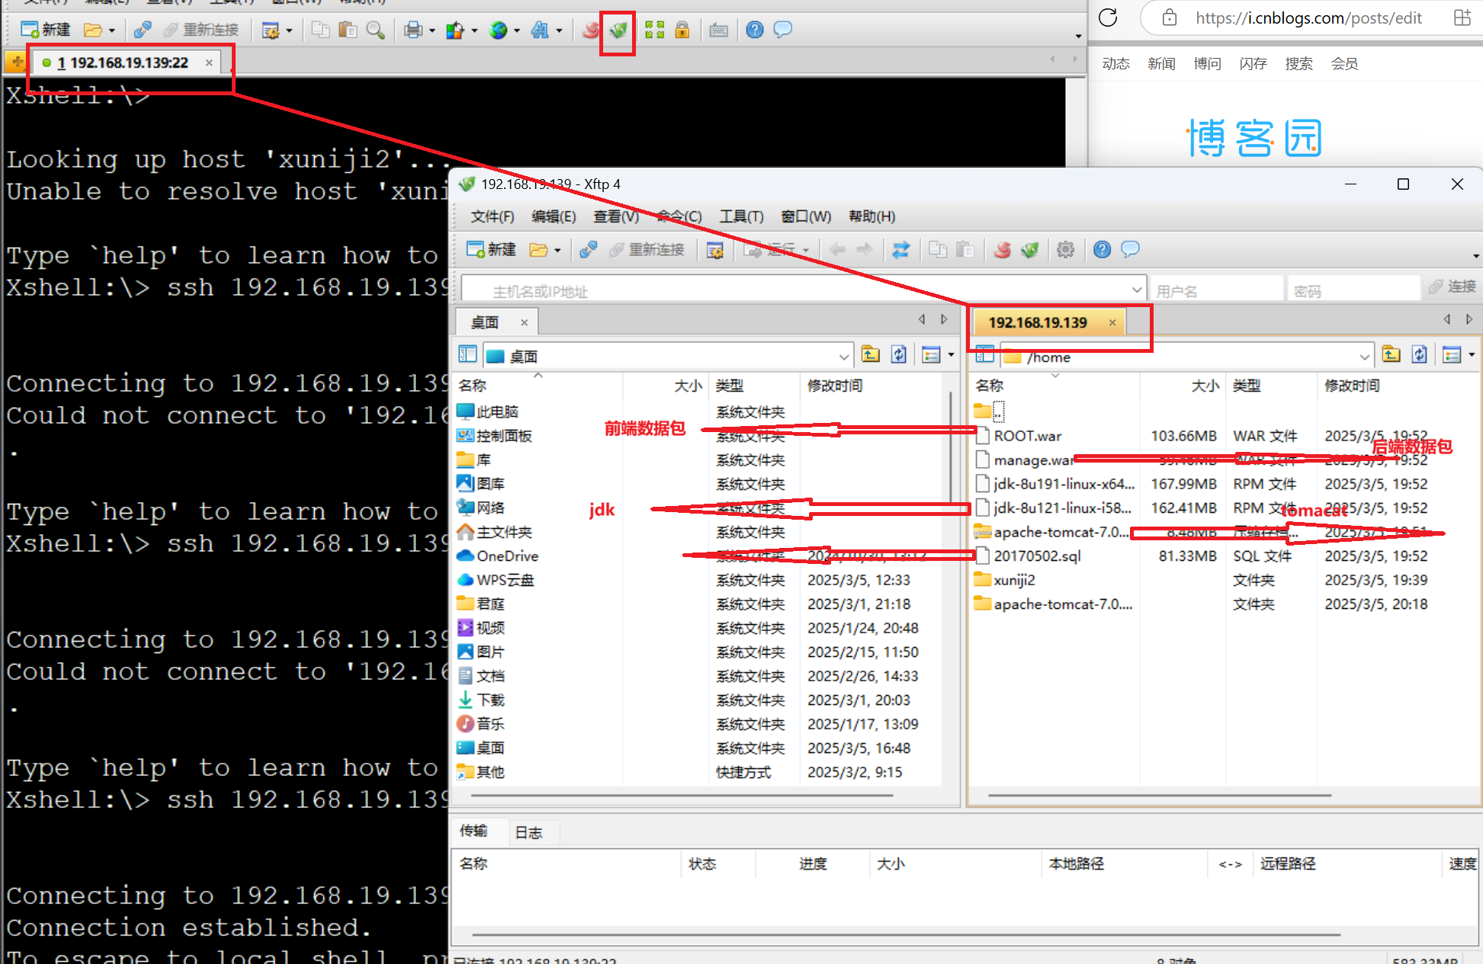Screen dimensions: 1483x964
Task: Click the lock screen padlock icon in Xshell
Action: pyautogui.click(x=682, y=30)
